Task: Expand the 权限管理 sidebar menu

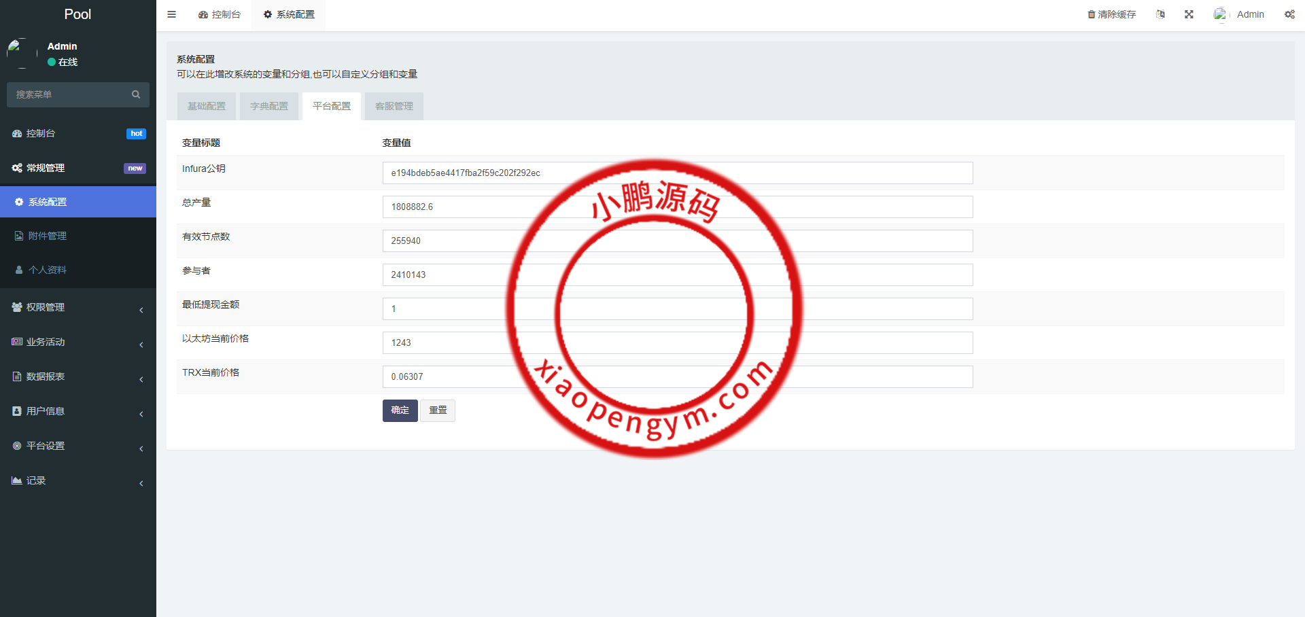Action: pos(78,307)
